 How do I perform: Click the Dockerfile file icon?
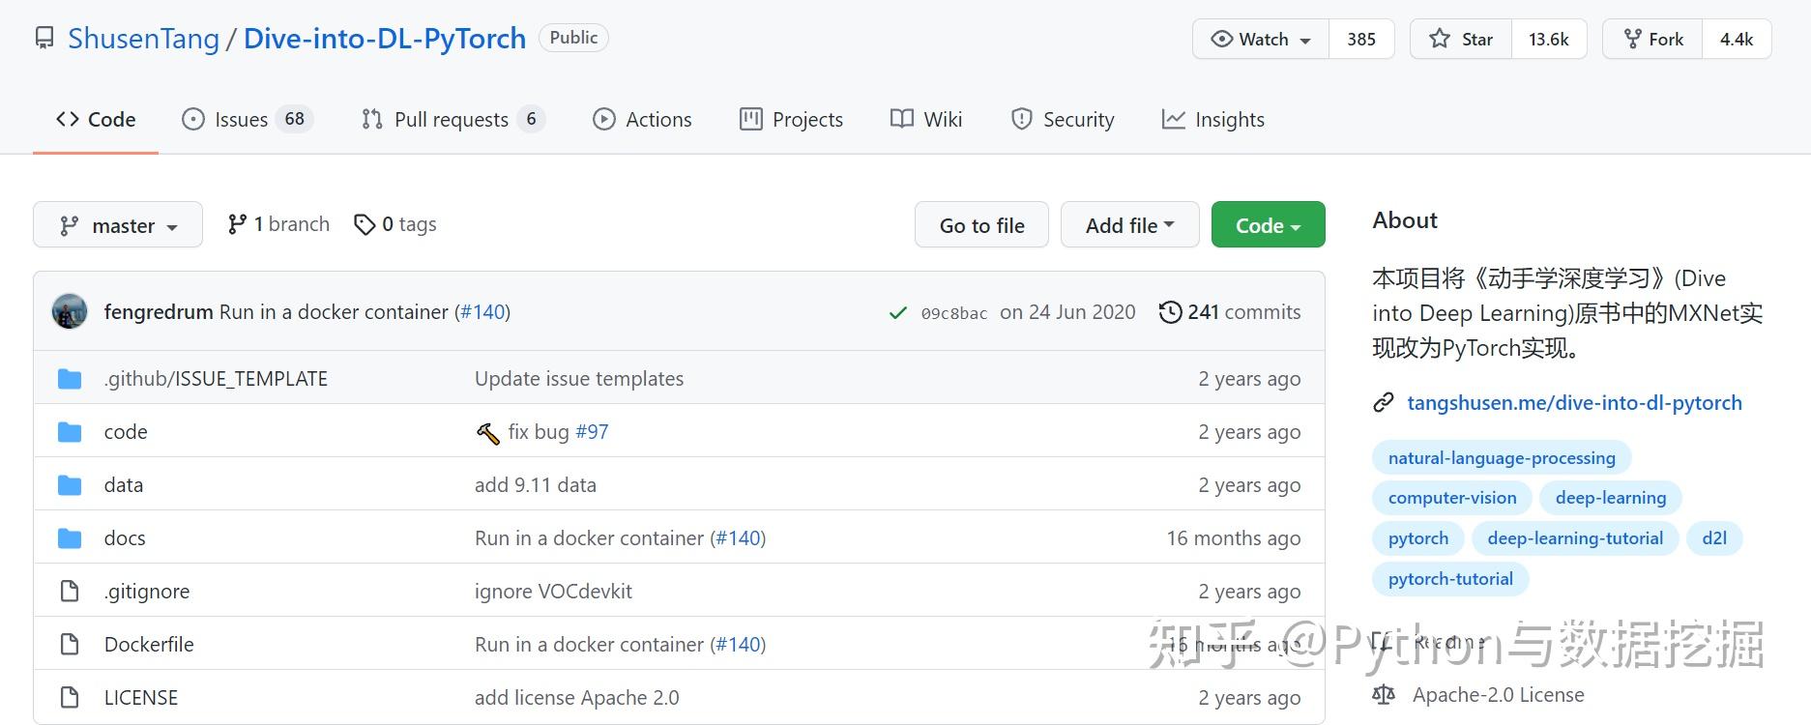tap(70, 645)
